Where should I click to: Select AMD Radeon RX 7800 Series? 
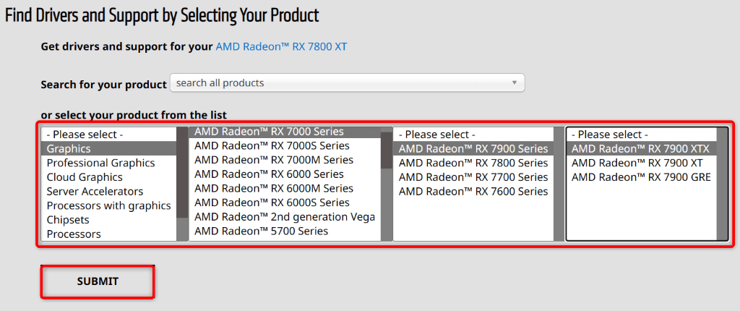point(473,163)
